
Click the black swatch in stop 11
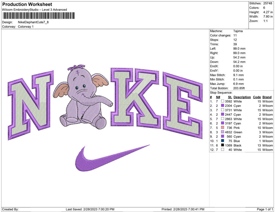click(222, 145)
